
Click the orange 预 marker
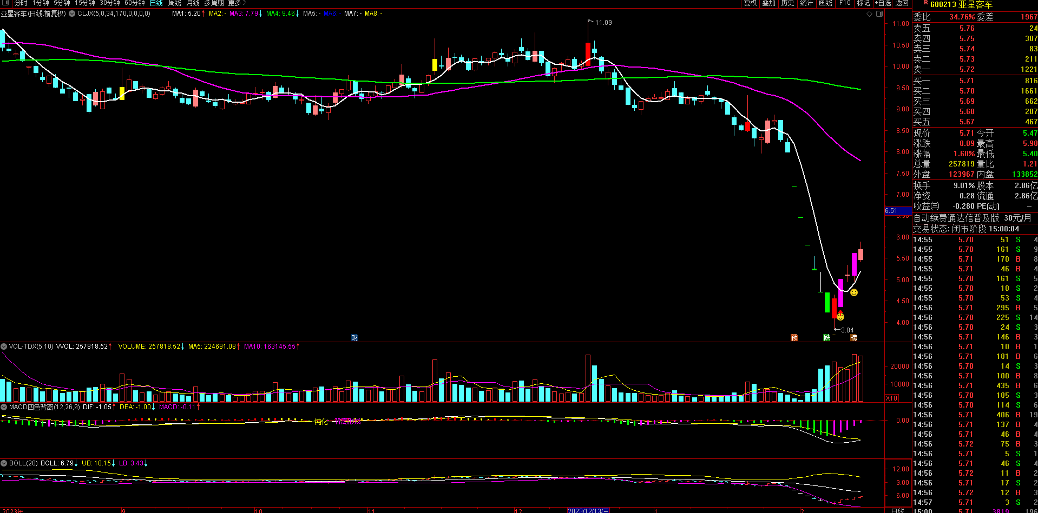click(x=794, y=337)
